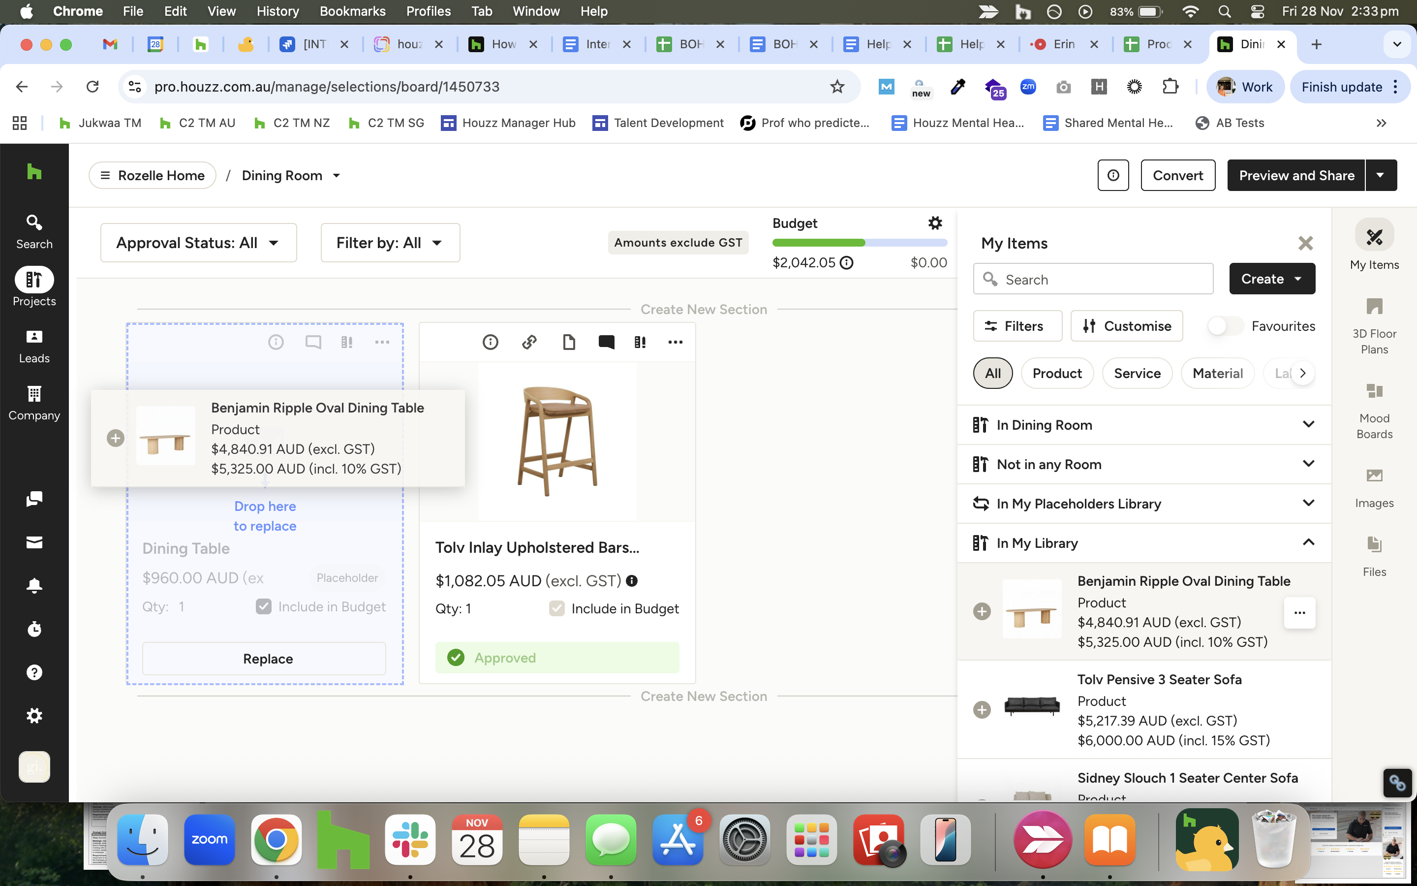
Task: Open the Create dropdown button
Action: [x=1272, y=279]
